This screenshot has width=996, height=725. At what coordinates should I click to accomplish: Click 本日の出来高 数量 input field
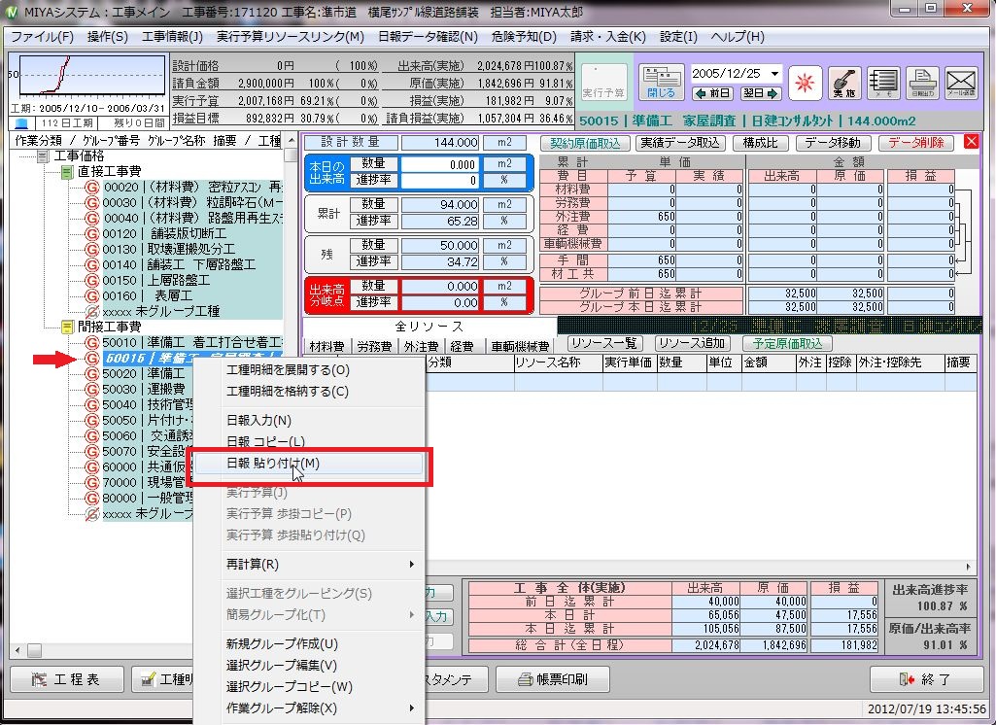[x=439, y=164]
